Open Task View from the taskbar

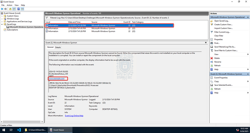[x=11, y=130]
